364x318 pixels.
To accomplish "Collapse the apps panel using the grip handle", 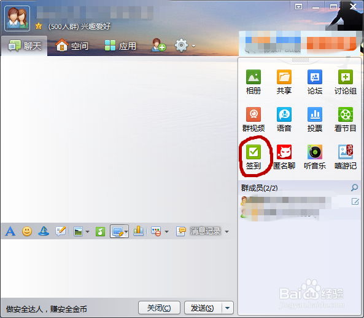I will 300,60.
